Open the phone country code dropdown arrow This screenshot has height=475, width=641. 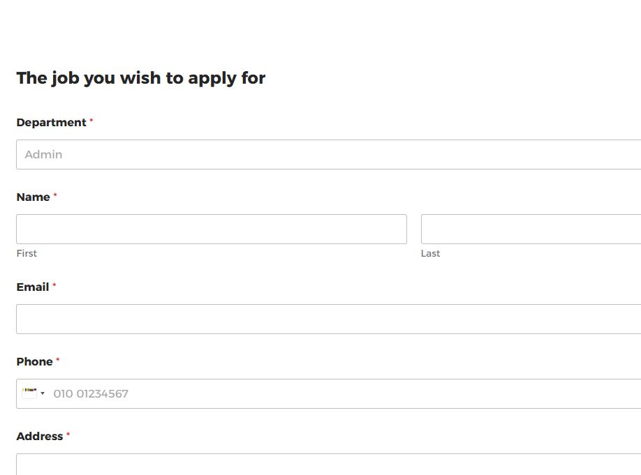(43, 393)
